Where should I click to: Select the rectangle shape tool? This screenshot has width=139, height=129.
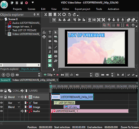click(x=56, y=52)
